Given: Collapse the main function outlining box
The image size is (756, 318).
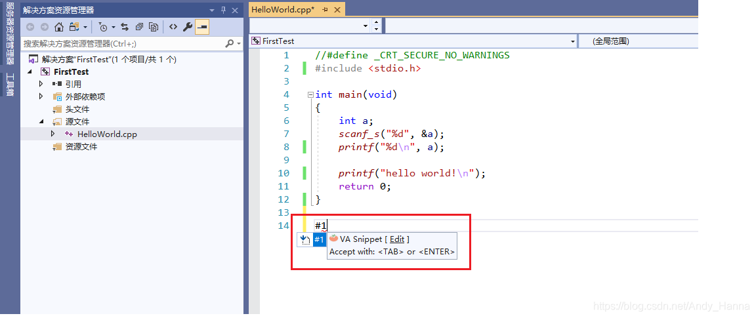Looking at the screenshot, I should [x=311, y=95].
